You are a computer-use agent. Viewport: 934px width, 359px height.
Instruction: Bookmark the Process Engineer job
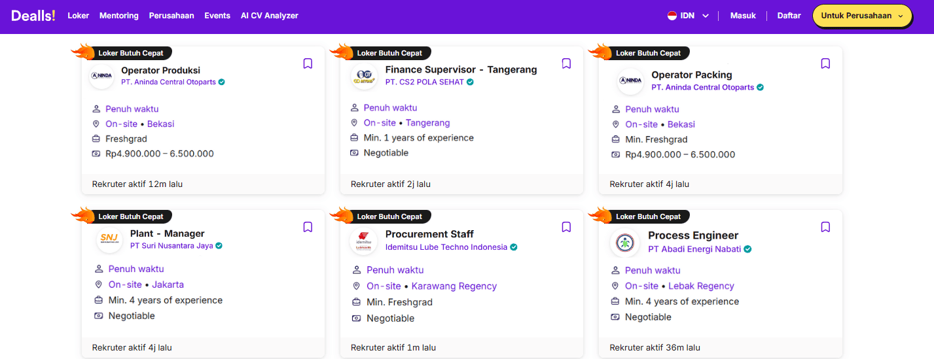825,227
